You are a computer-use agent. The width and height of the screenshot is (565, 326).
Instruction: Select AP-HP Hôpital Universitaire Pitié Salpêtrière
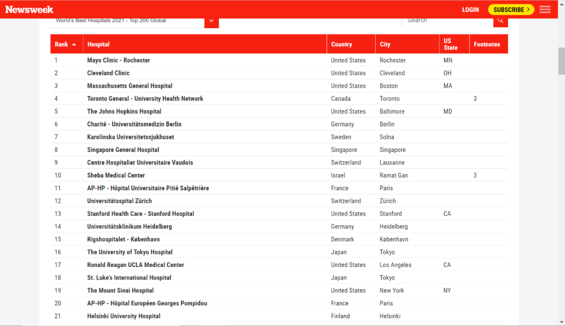click(x=148, y=188)
